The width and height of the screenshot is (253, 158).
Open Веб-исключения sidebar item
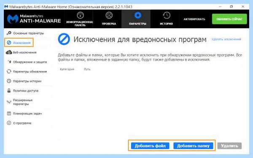25,52
